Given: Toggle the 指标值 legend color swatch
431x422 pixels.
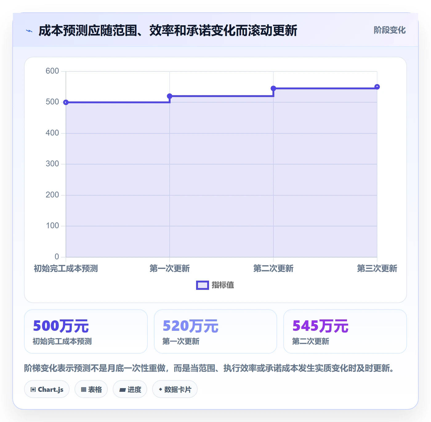Looking at the screenshot, I should point(203,285).
